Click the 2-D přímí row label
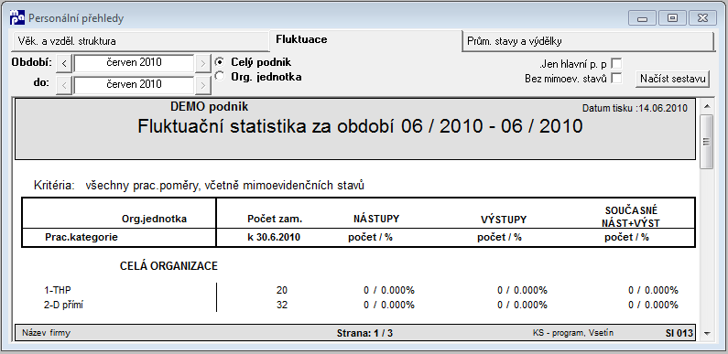This screenshot has width=728, height=354. tap(63, 306)
